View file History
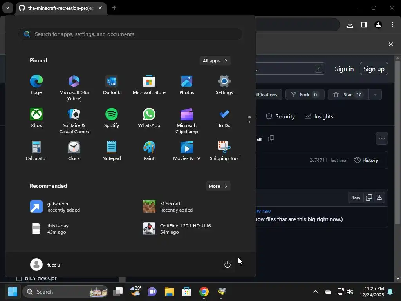Viewport: 401px width, 301px height. [366, 160]
